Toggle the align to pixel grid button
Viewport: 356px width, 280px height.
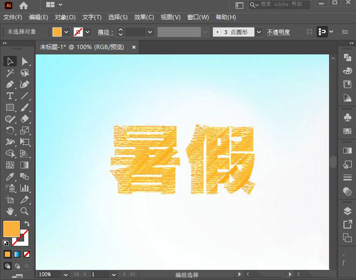click(x=322, y=32)
